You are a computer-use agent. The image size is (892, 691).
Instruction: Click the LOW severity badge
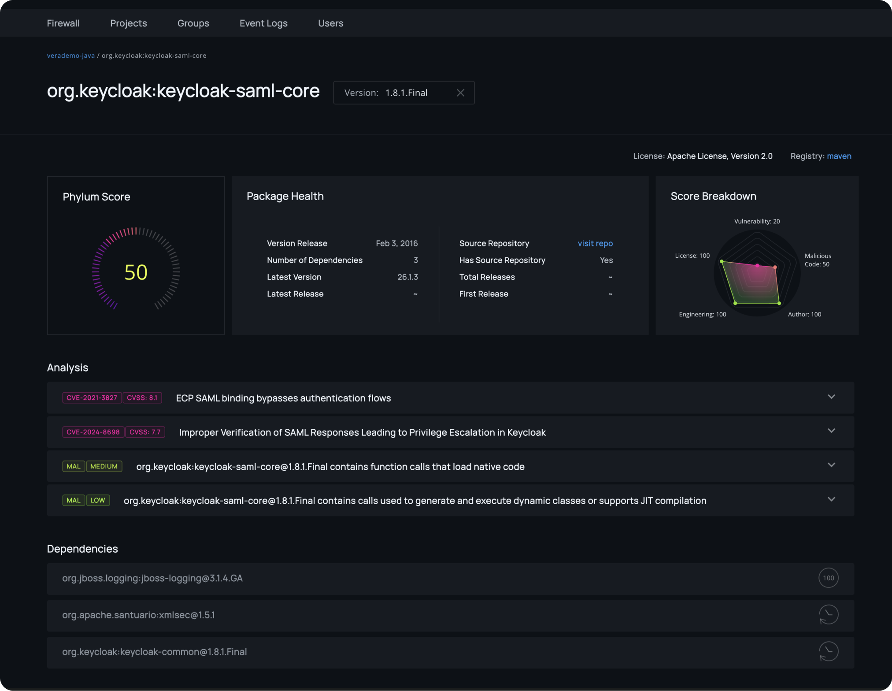(98, 500)
